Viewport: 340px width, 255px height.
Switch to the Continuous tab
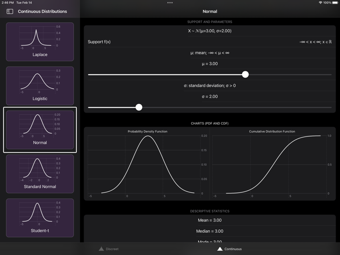point(229,249)
